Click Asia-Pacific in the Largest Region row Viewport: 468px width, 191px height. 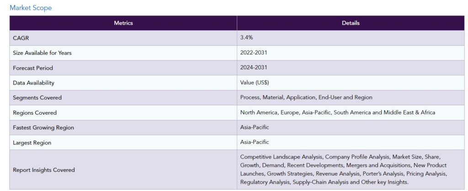click(x=255, y=143)
